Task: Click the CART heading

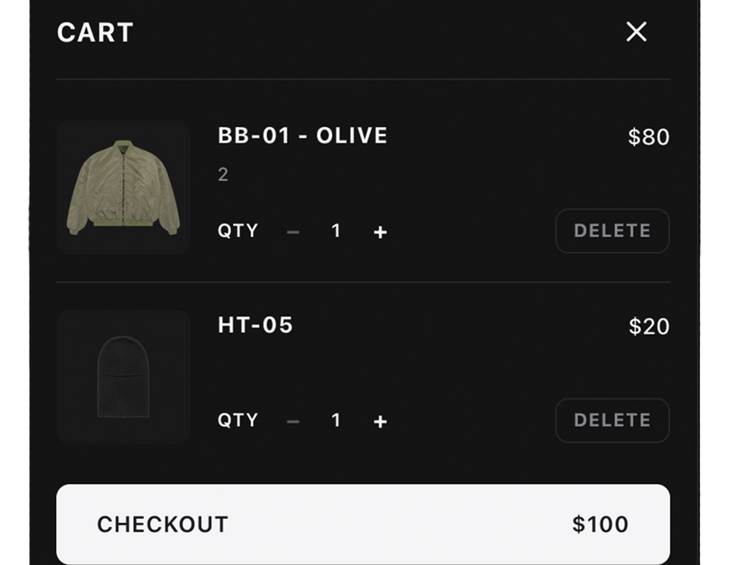Action: [95, 32]
